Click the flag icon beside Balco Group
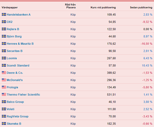The width and height of the screenshot is (154, 127). [x=4, y=102]
